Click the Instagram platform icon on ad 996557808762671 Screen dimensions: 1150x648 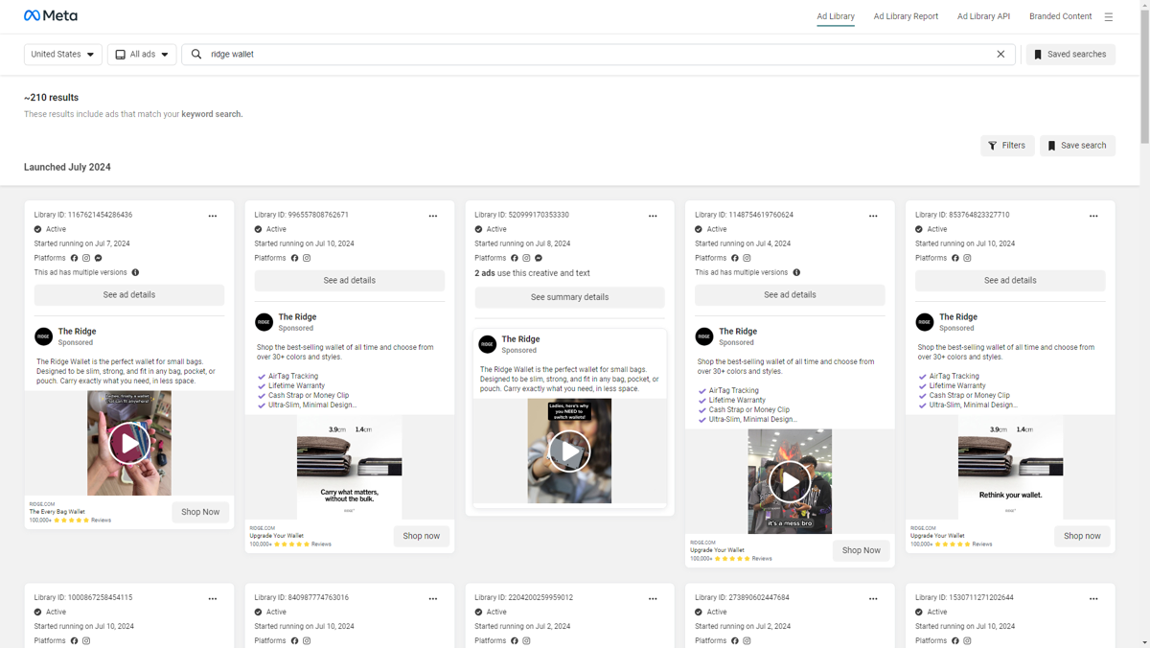(307, 258)
